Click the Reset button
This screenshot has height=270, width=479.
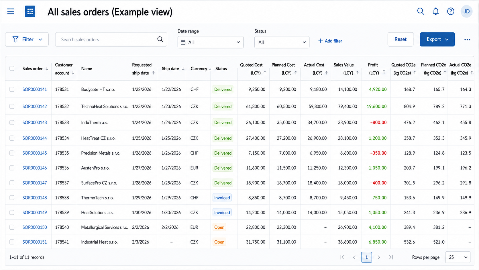tap(401, 39)
